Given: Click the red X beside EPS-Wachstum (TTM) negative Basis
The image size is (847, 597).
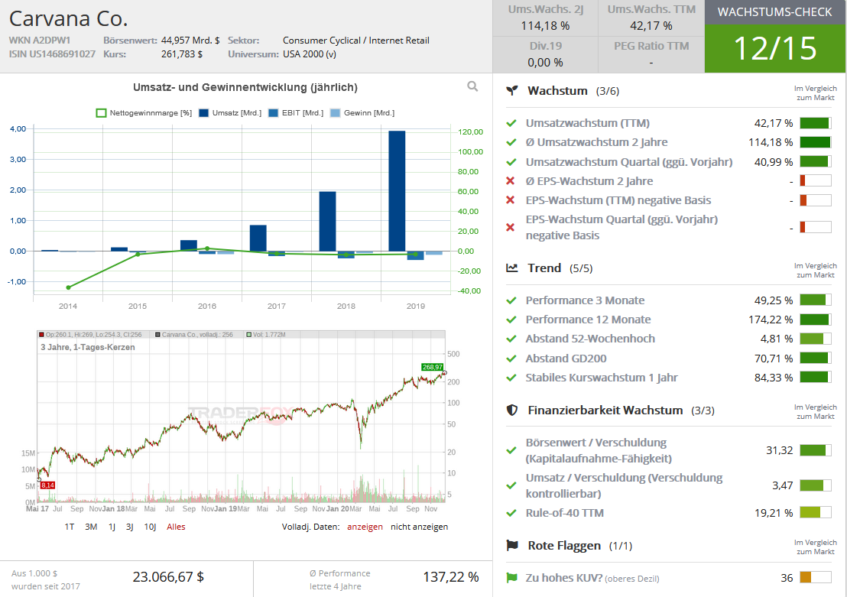Looking at the screenshot, I should [x=510, y=200].
